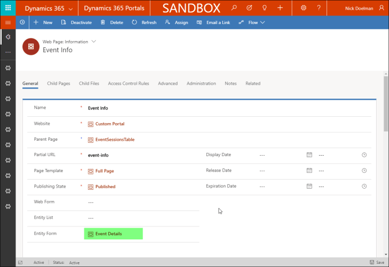Select the top puzzle icon in left sidebar

pyautogui.click(x=8, y=37)
